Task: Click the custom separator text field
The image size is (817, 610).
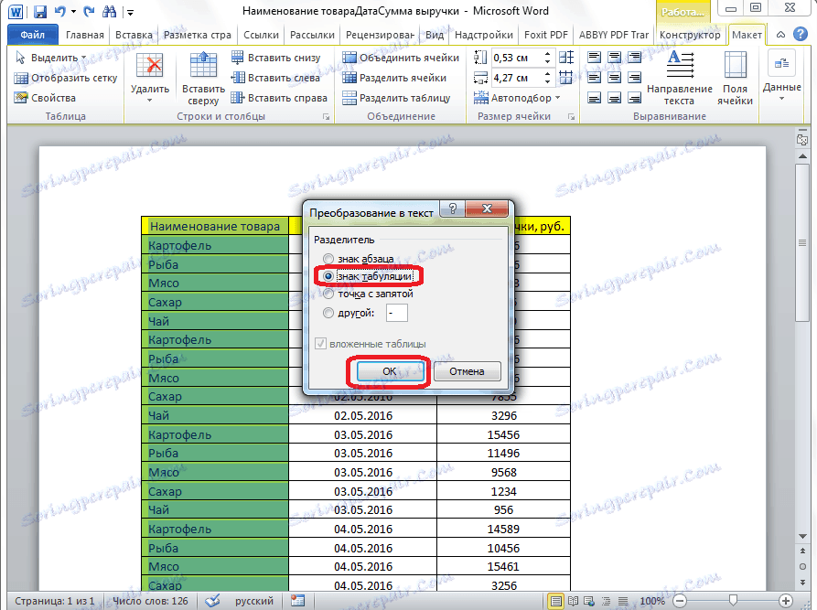Action: [396, 313]
